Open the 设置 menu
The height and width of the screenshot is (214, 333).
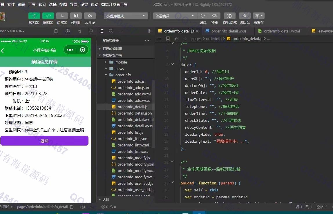click(x=84, y=4)
